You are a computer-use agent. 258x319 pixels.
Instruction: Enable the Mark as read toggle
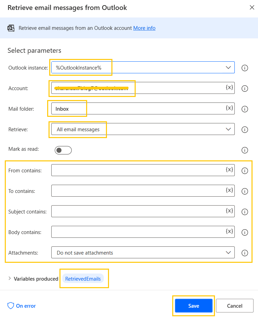pos(63,150)
